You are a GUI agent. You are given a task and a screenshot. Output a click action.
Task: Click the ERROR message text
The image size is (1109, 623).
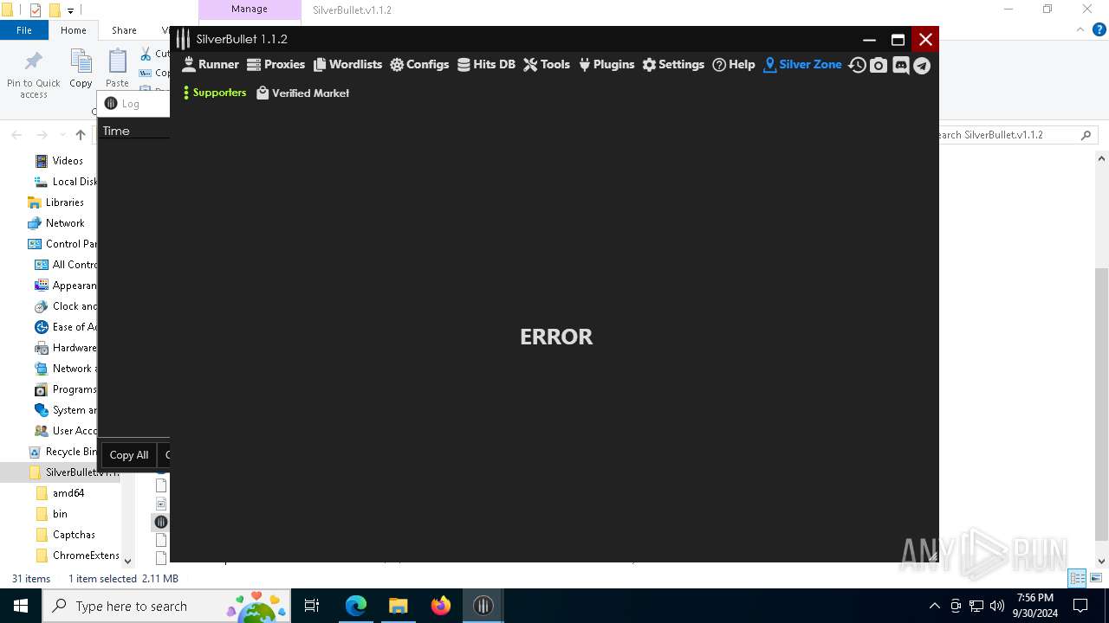[556, 337]
